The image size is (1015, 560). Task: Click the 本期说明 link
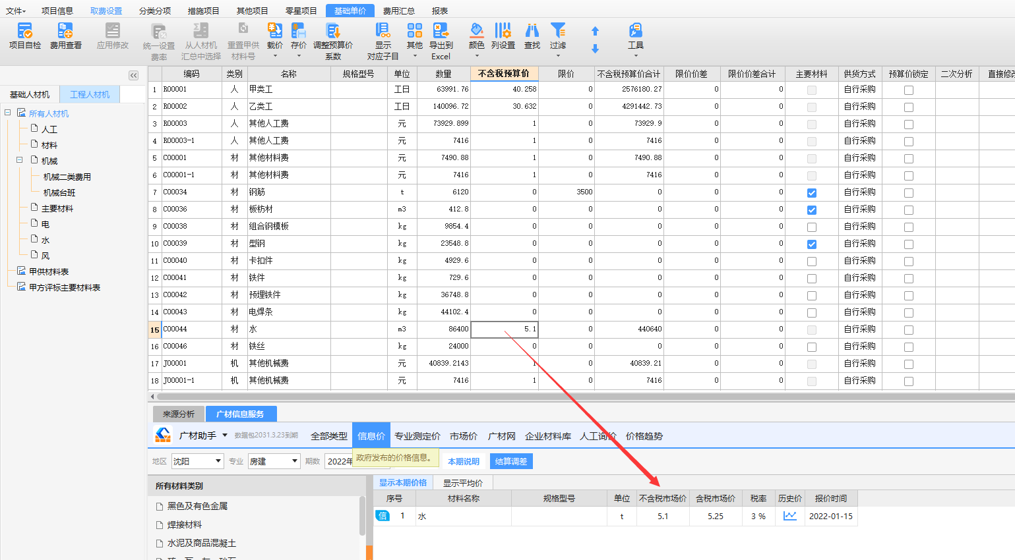pos(464,461)
